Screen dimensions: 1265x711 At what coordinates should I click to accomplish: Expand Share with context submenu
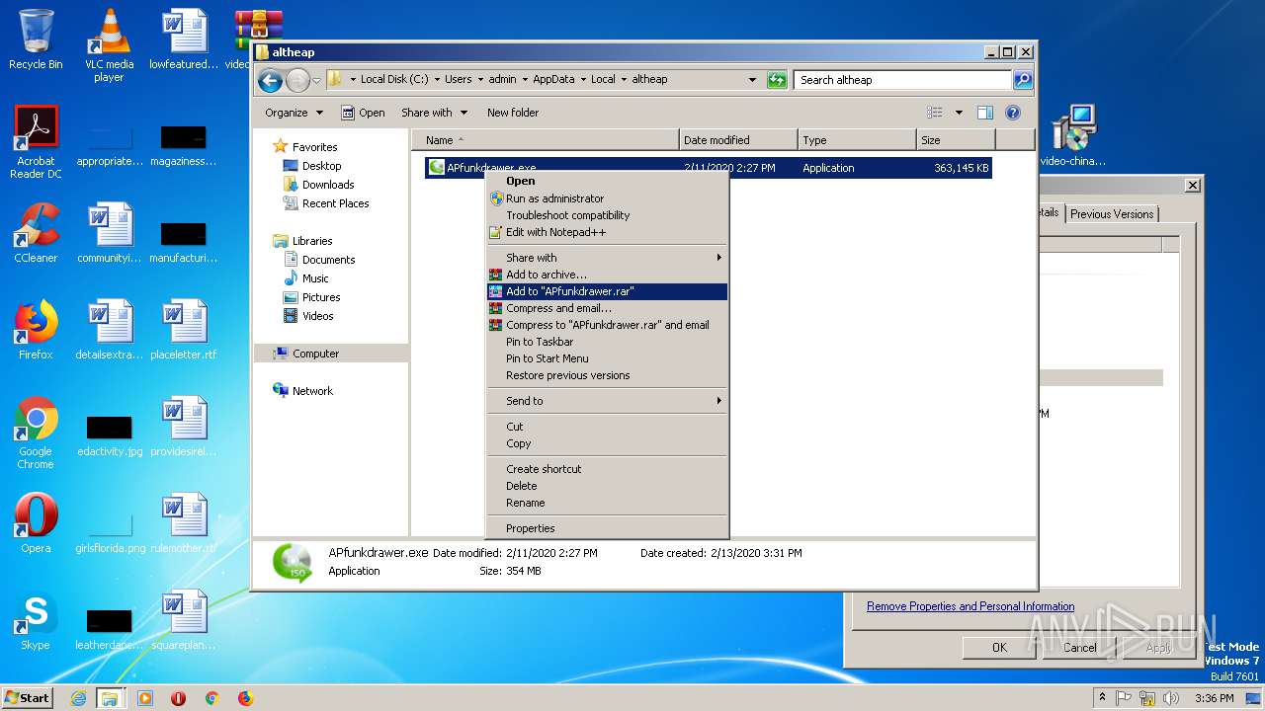pos(607,258)
